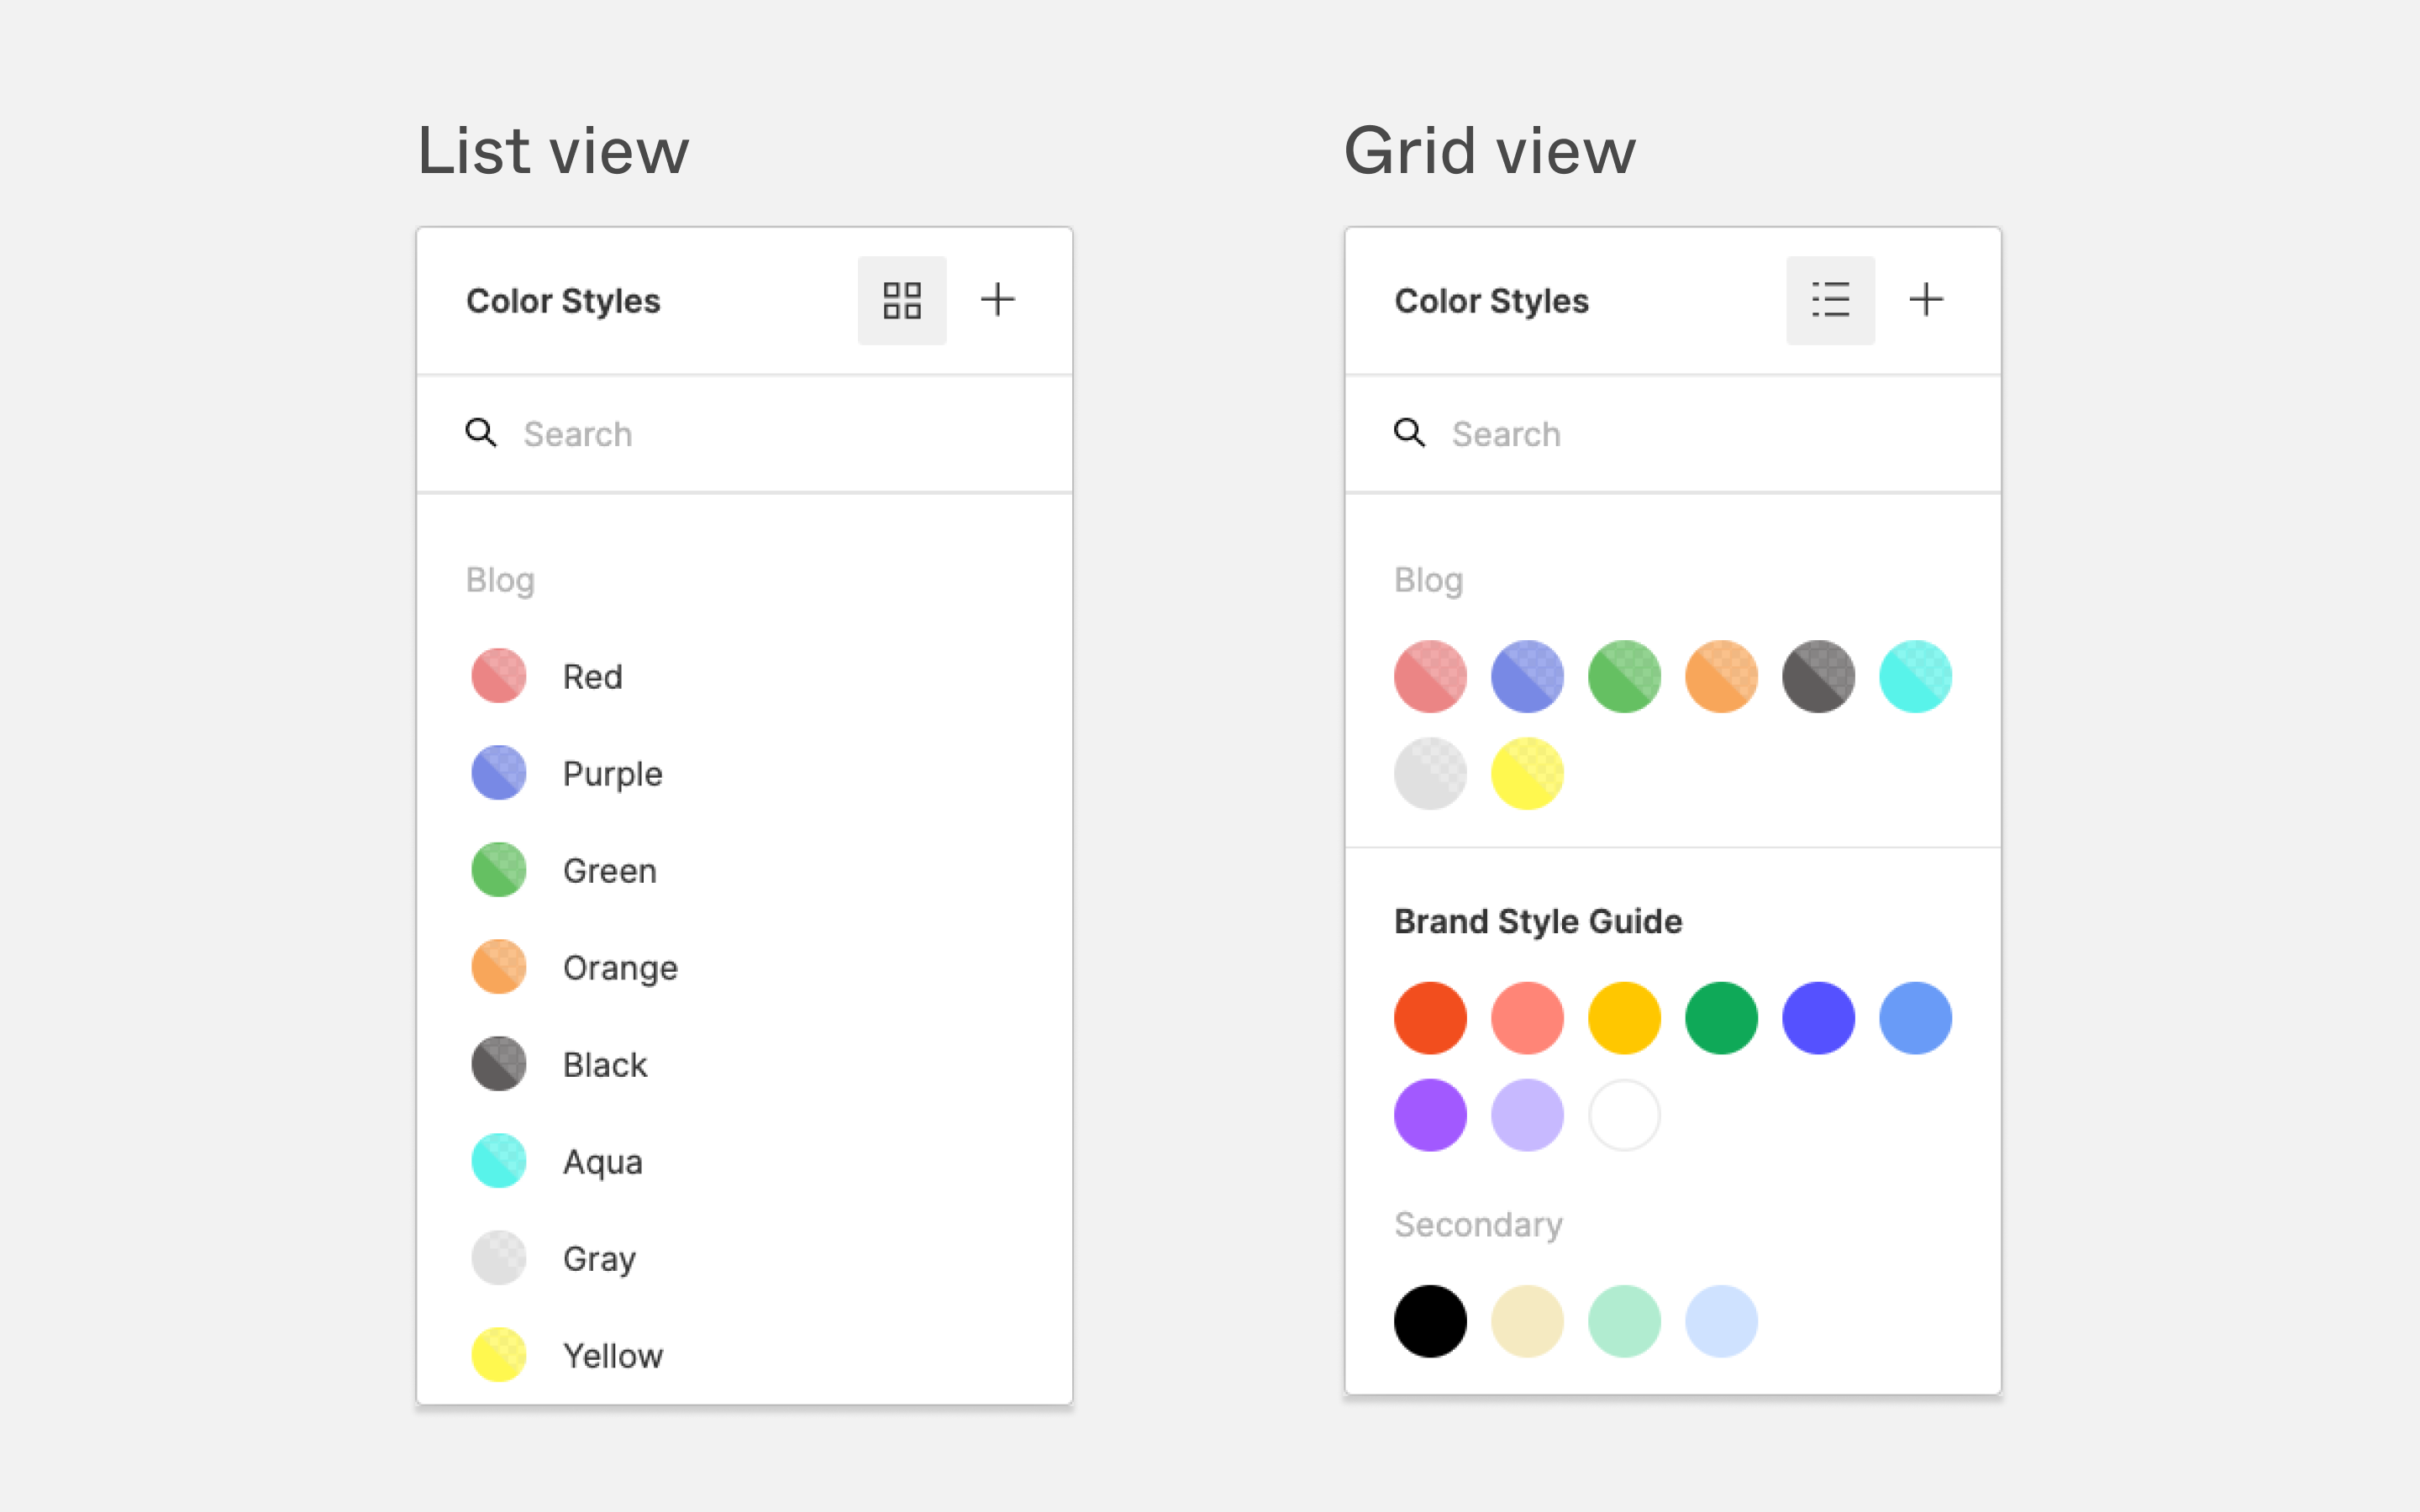2420x1512 pixels.
Task: Toggle grid view icon in list panel
Action: (901, 300)
